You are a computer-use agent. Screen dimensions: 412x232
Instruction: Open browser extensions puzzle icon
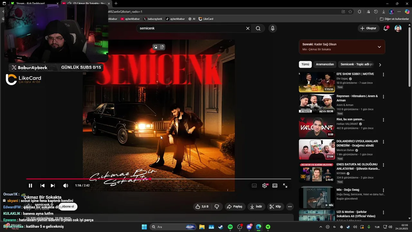click(360, 12)
